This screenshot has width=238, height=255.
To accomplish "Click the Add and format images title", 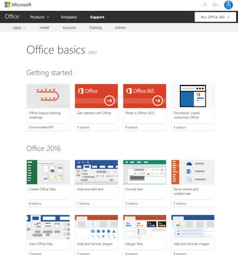I will tap(191, 244).
